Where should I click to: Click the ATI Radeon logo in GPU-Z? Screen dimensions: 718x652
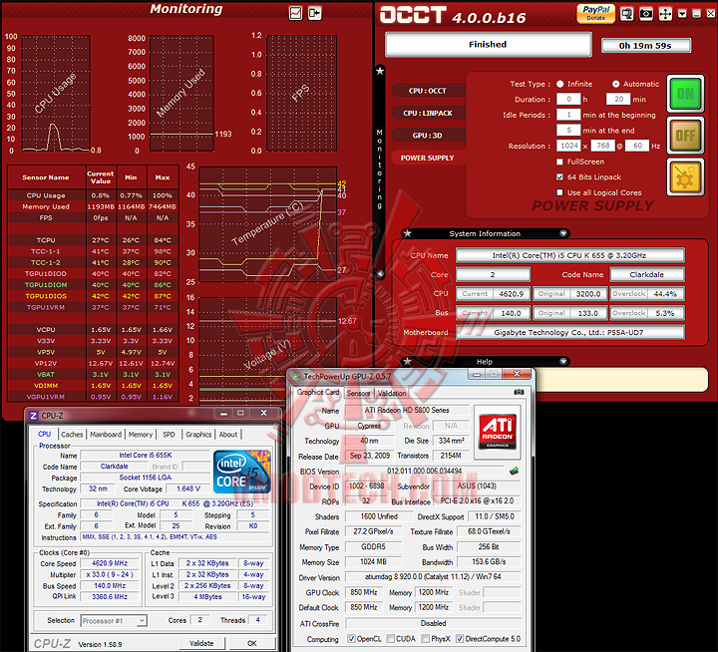(x=498, y=432)
